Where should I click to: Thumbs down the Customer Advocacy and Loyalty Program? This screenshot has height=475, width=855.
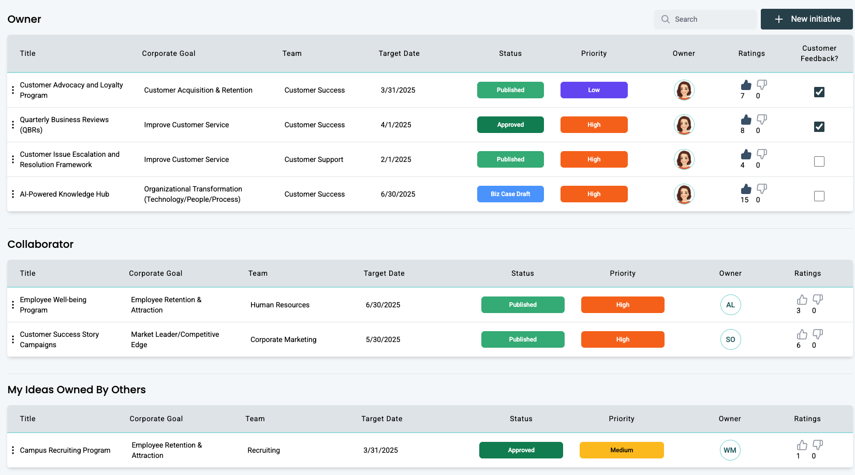[762, 85]
